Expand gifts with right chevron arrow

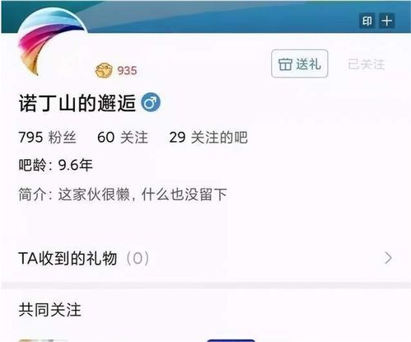389,258
